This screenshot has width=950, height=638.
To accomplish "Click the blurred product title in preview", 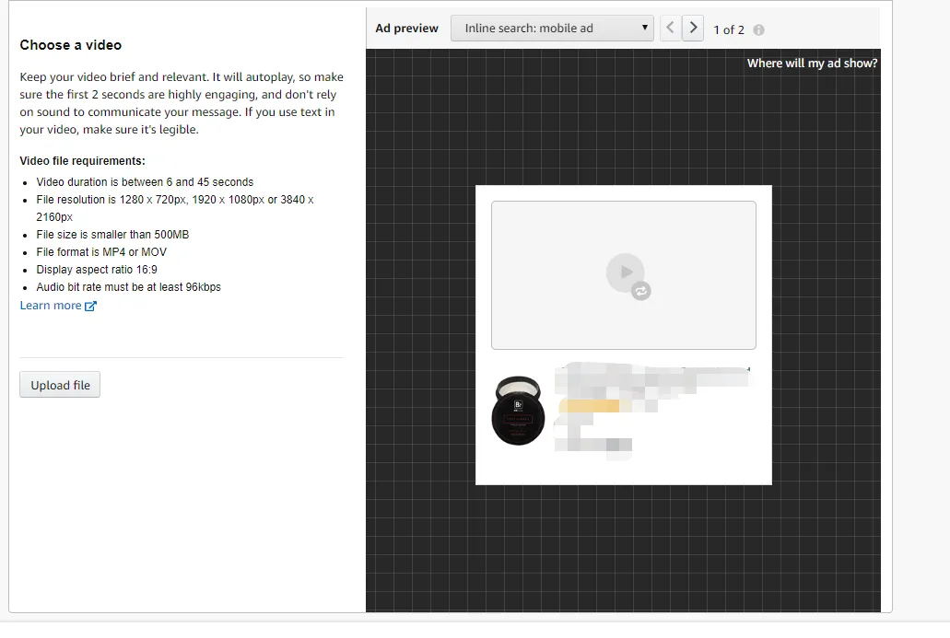I will [x=652, y=379].
